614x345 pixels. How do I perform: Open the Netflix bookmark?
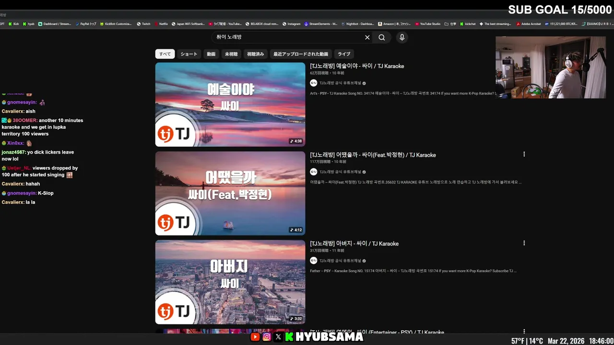coord(161,23)
